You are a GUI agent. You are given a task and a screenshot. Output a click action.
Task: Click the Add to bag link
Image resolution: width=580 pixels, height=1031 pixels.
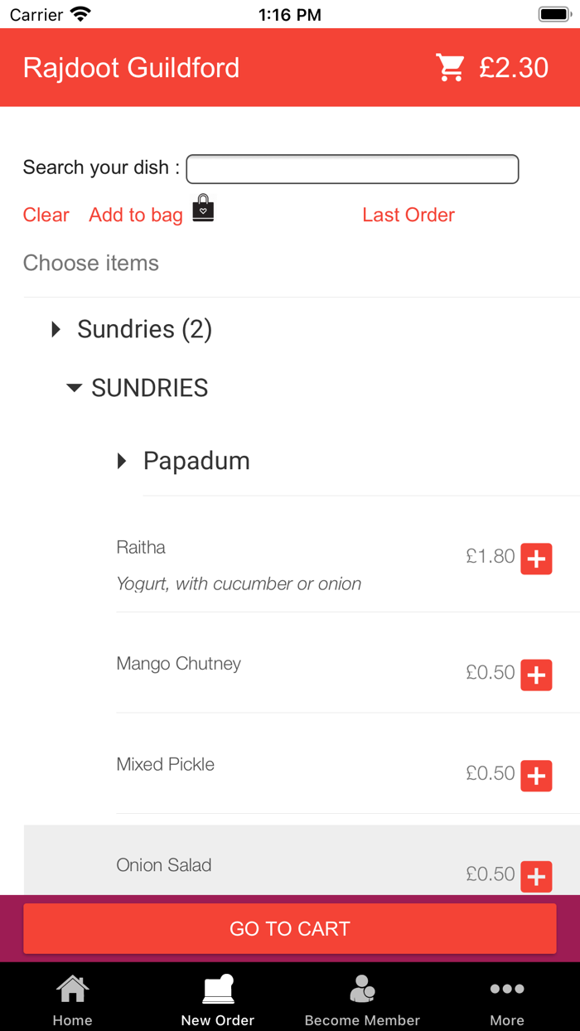click(x=136, y=215)
